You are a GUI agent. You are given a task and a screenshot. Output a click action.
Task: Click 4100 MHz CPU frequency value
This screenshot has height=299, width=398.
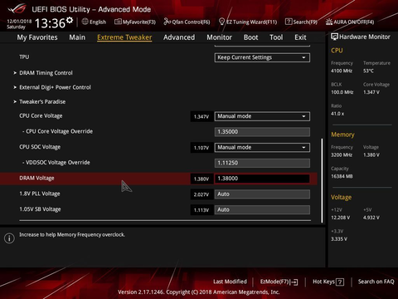(342, 71)
